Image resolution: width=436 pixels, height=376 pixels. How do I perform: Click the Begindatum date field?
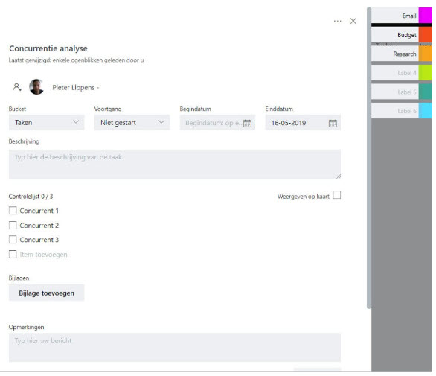(217, 122)
